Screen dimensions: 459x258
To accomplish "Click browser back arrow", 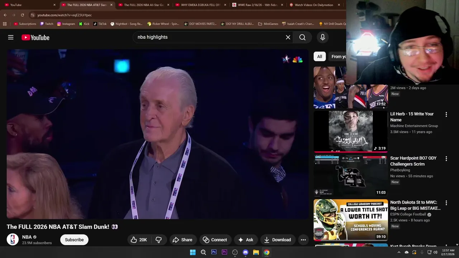I will coord(5,15).
